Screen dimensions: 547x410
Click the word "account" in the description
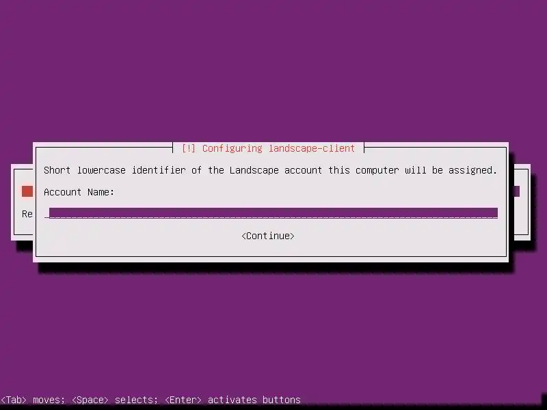point(303,170)
